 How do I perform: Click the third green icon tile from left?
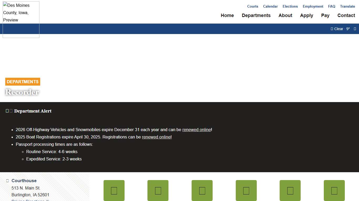click(x=202, y=191)
